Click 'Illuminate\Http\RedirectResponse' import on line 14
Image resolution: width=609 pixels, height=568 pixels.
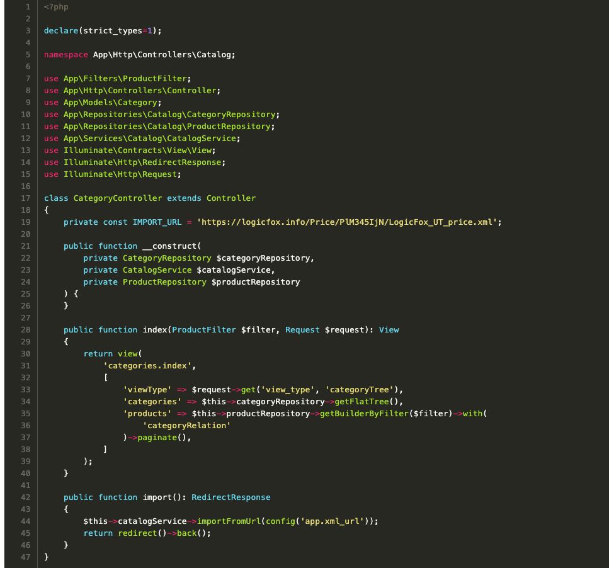click(142, 162)
